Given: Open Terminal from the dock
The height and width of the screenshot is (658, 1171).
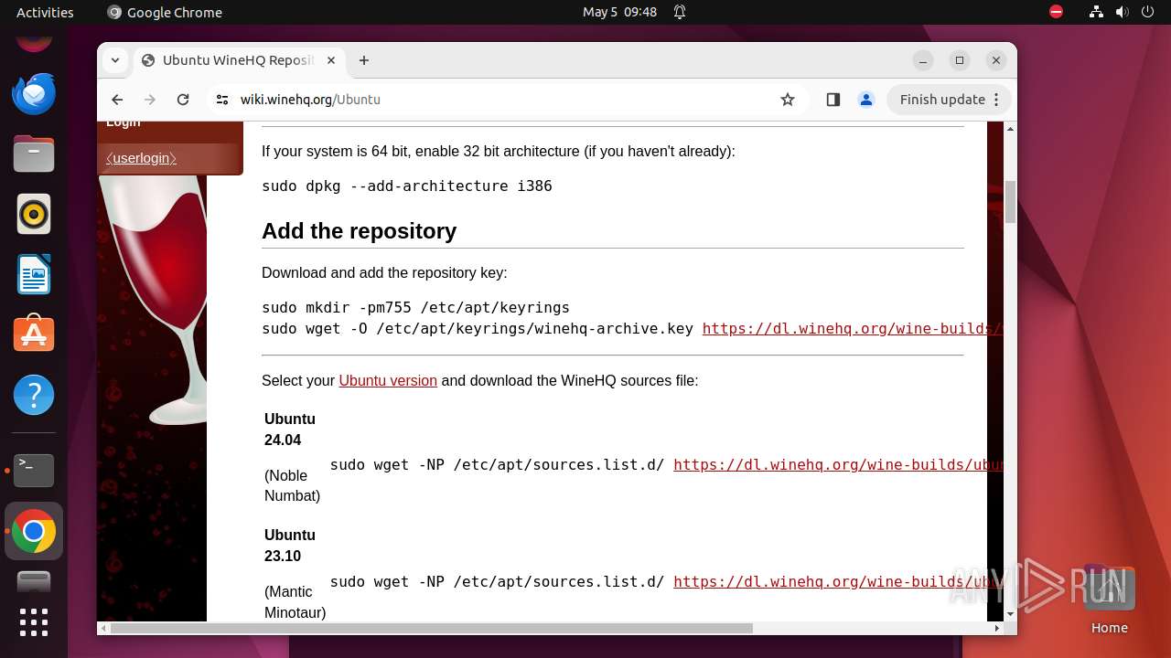Looking at the screenshot, I should (34, 471).
